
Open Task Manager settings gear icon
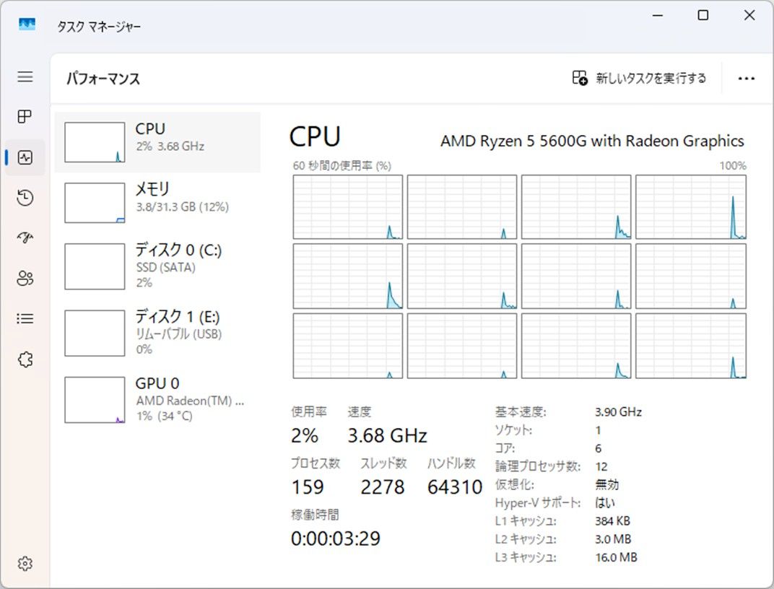(x=25, y=564)
